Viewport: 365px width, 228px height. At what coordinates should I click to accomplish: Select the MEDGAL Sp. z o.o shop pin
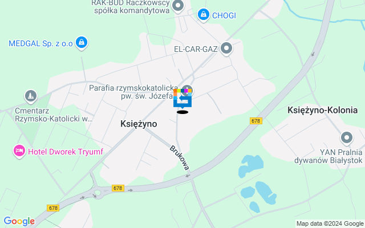[x=82, y=43]
